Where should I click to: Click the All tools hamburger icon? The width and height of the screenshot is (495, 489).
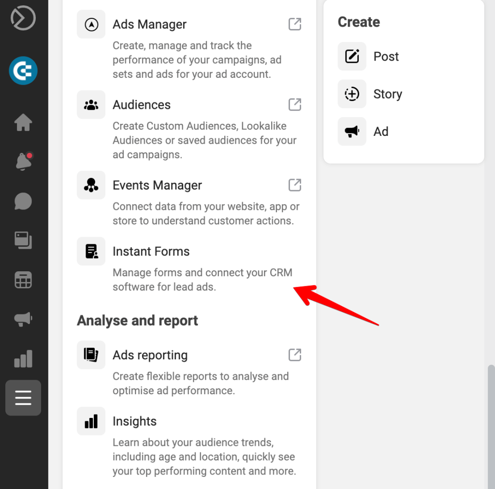23,398
